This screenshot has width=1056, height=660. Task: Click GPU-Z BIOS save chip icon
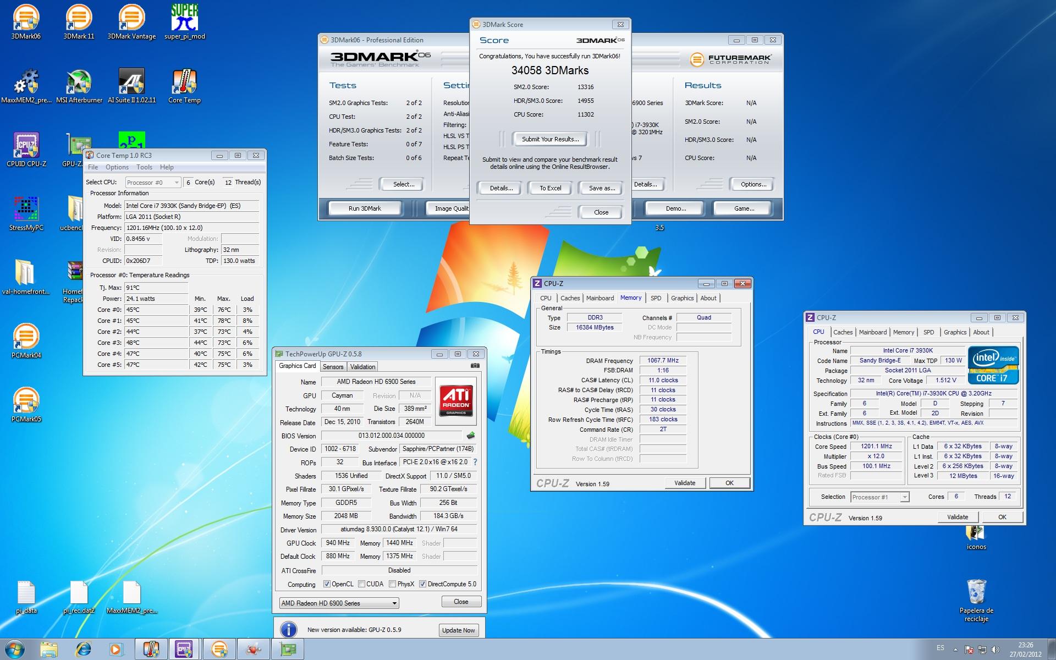pos(471,436)
